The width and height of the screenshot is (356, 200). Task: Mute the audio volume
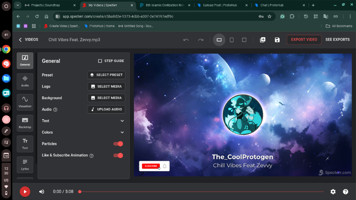[x=42, y=192]
